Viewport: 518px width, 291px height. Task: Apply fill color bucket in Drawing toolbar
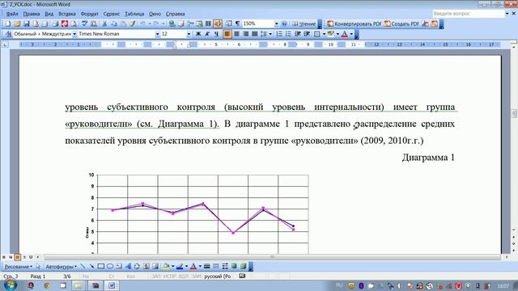(166, 266)
